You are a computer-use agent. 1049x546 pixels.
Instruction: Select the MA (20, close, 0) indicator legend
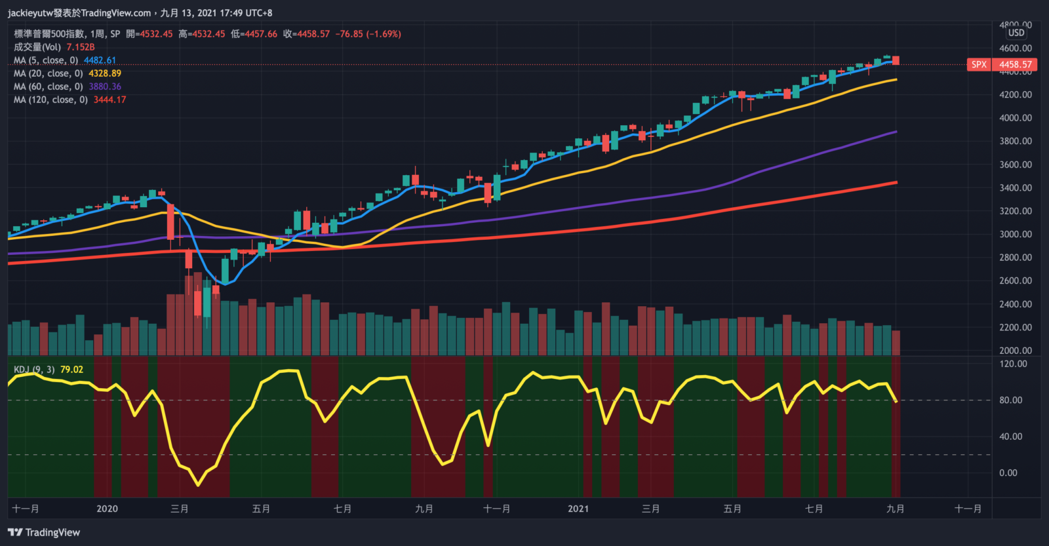[x=48, y=73]
